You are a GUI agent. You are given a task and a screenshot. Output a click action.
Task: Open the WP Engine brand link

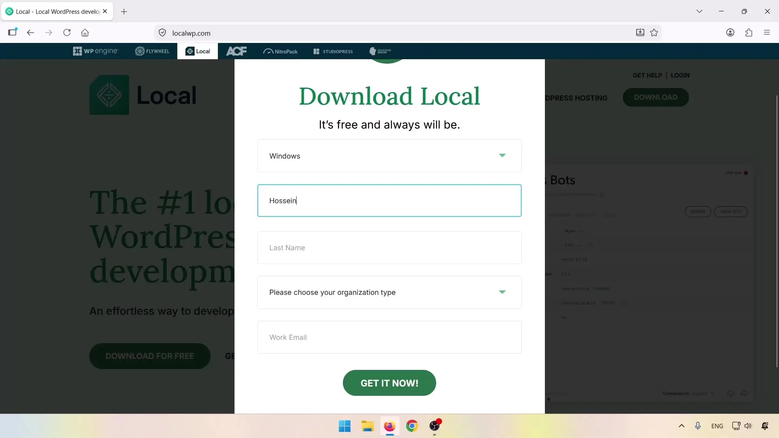click(95, 51)
